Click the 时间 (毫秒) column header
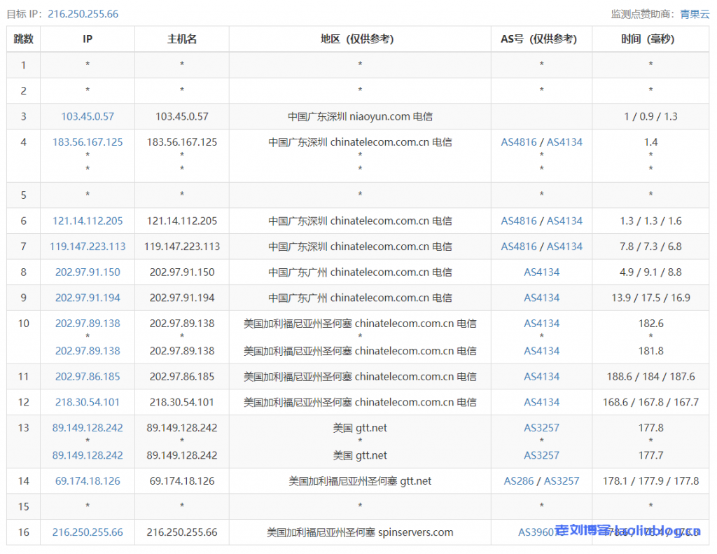The image size is (717, 554). coord(650,39)
